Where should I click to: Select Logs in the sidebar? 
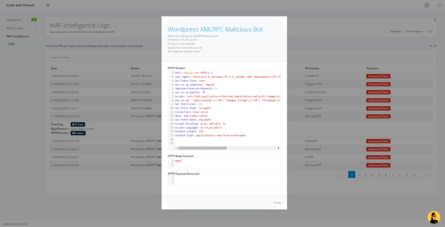[x=11, y=44]
